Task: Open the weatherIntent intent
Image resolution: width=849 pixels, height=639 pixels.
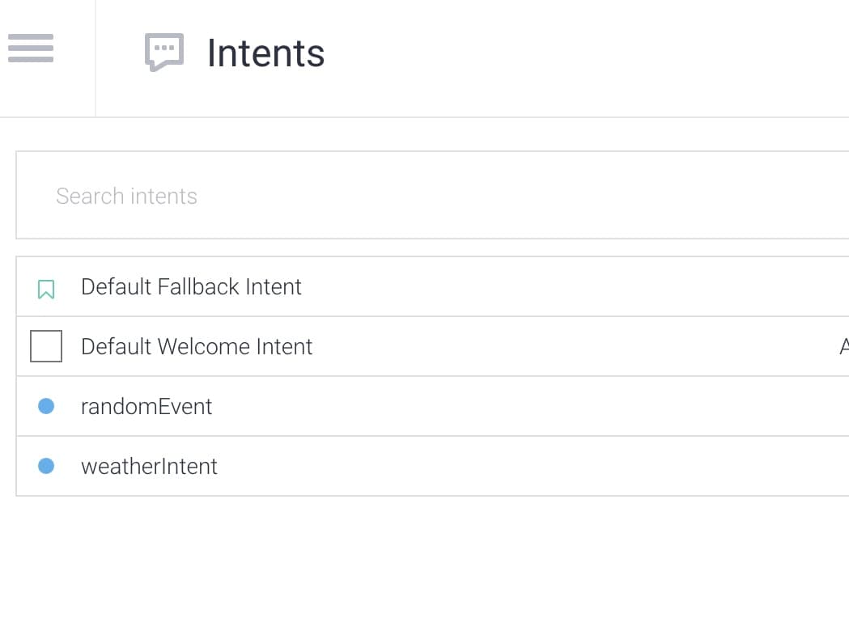Action: 149,467
